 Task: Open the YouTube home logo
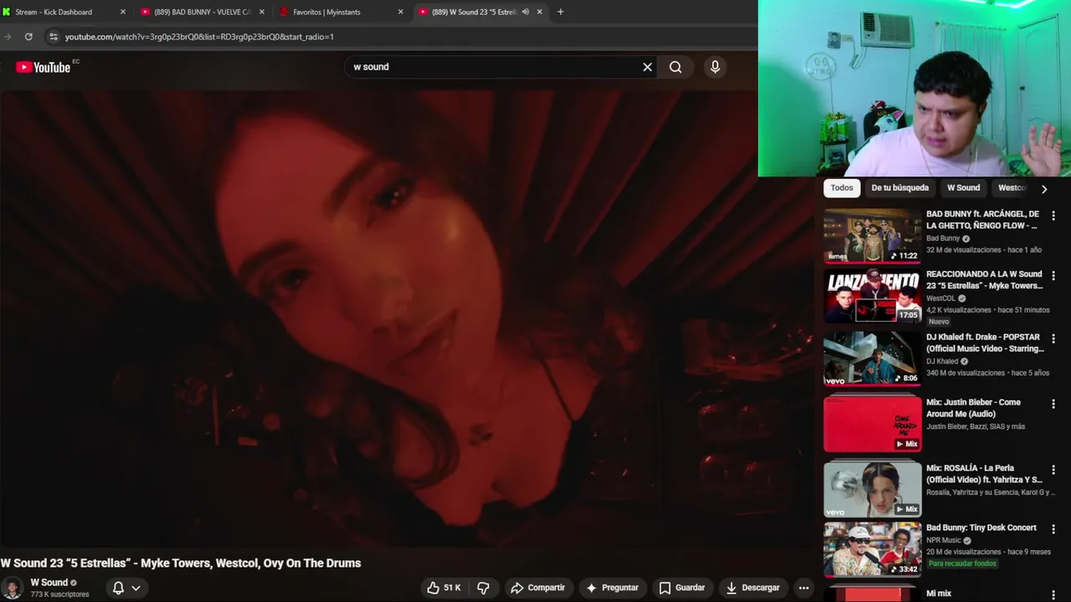click(x=43, y=67)
